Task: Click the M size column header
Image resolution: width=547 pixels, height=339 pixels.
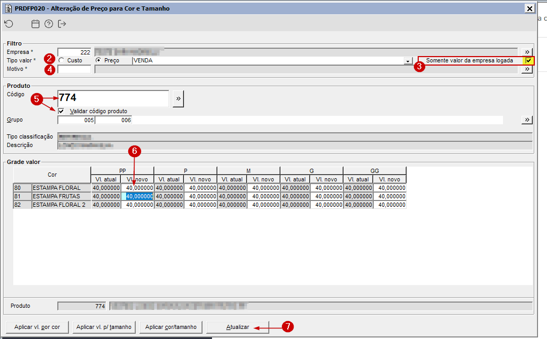Action: 249,170
